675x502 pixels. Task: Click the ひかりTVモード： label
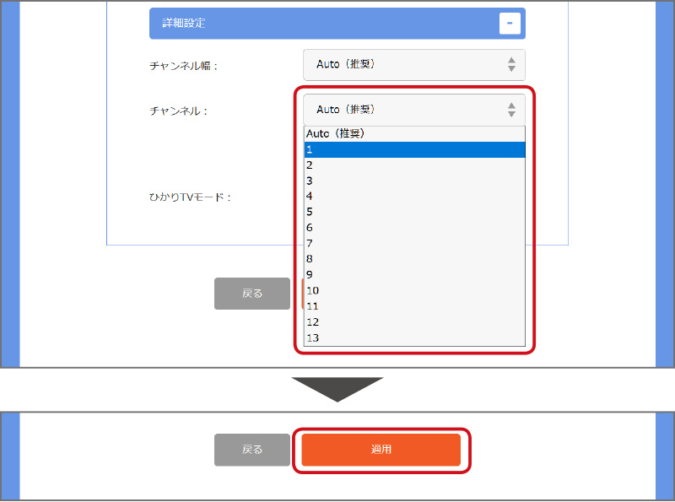pyautogui.click(x=191, y=197)
